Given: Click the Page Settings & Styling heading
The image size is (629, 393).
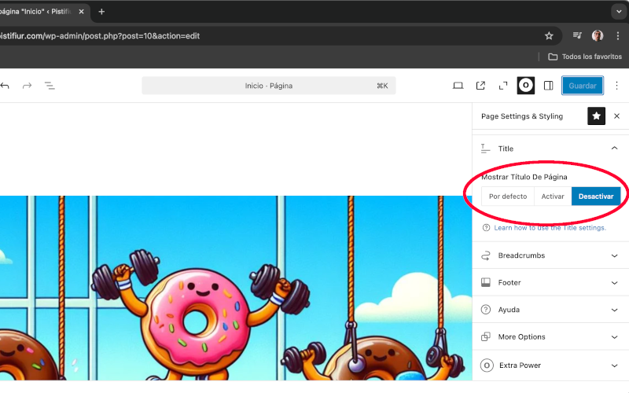Looking at the screenshot, I should (x=522, y=116).
